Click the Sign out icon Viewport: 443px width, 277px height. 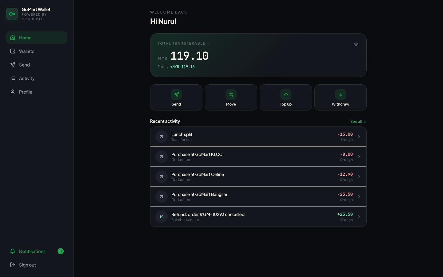(13, 265)
